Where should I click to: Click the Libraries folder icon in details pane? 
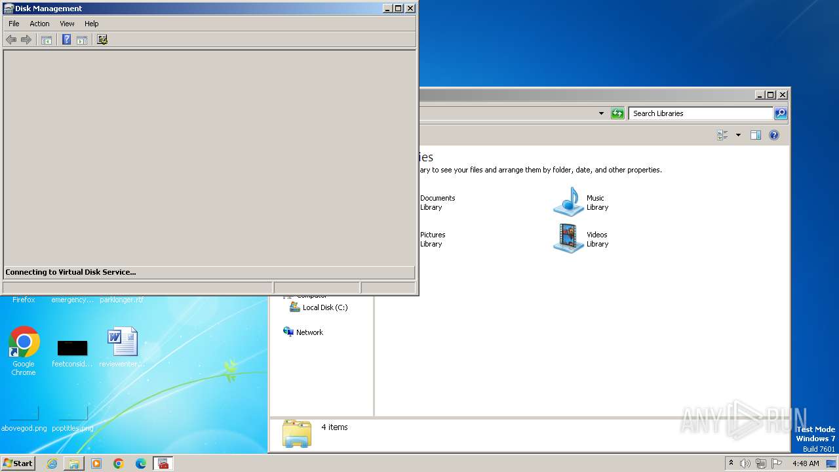(x=297, y=433)
